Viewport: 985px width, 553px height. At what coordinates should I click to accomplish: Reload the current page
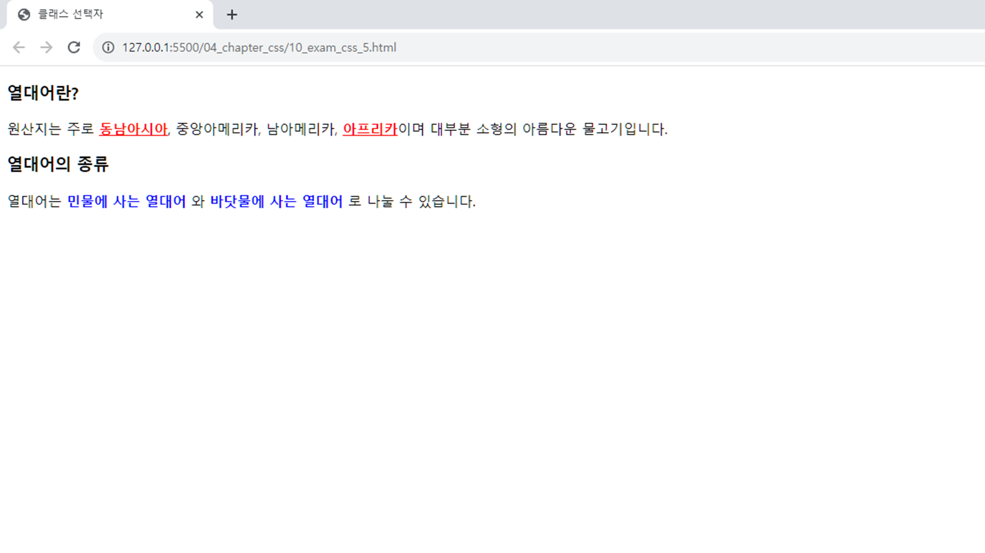74,47
